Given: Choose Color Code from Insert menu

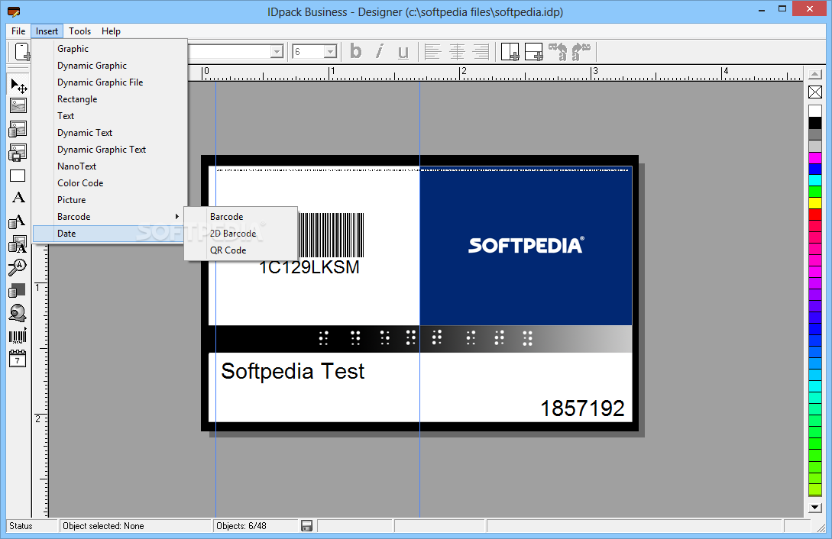Looking at the screenshot, I should pyautogui.click(x=110, y=182).
